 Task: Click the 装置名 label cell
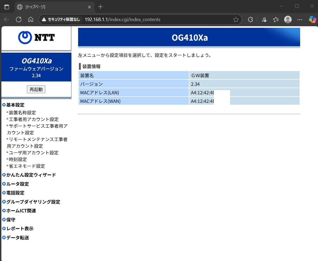tap(134, 75)
